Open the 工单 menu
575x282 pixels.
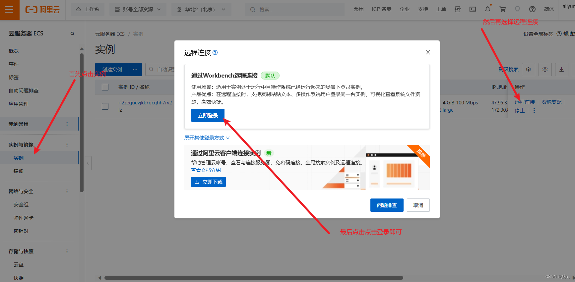pos(441,9)
